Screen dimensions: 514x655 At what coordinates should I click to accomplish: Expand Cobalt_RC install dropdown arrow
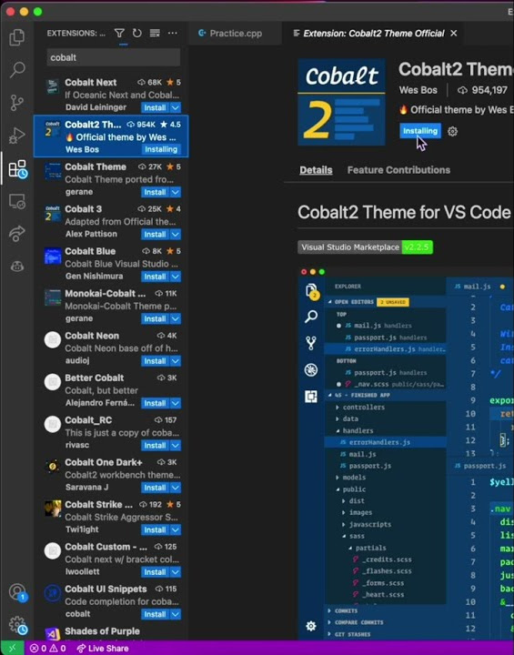[x=176, y=445]
